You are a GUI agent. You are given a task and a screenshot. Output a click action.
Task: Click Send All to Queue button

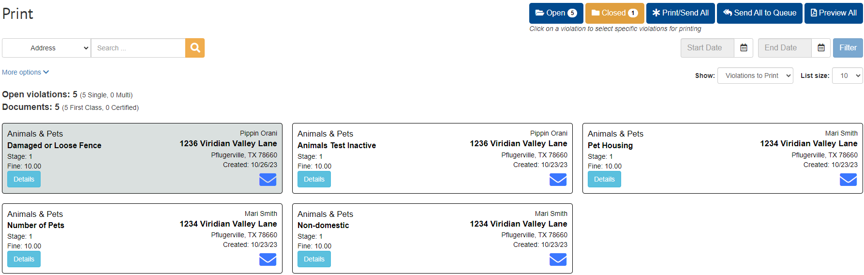[760, 13]
